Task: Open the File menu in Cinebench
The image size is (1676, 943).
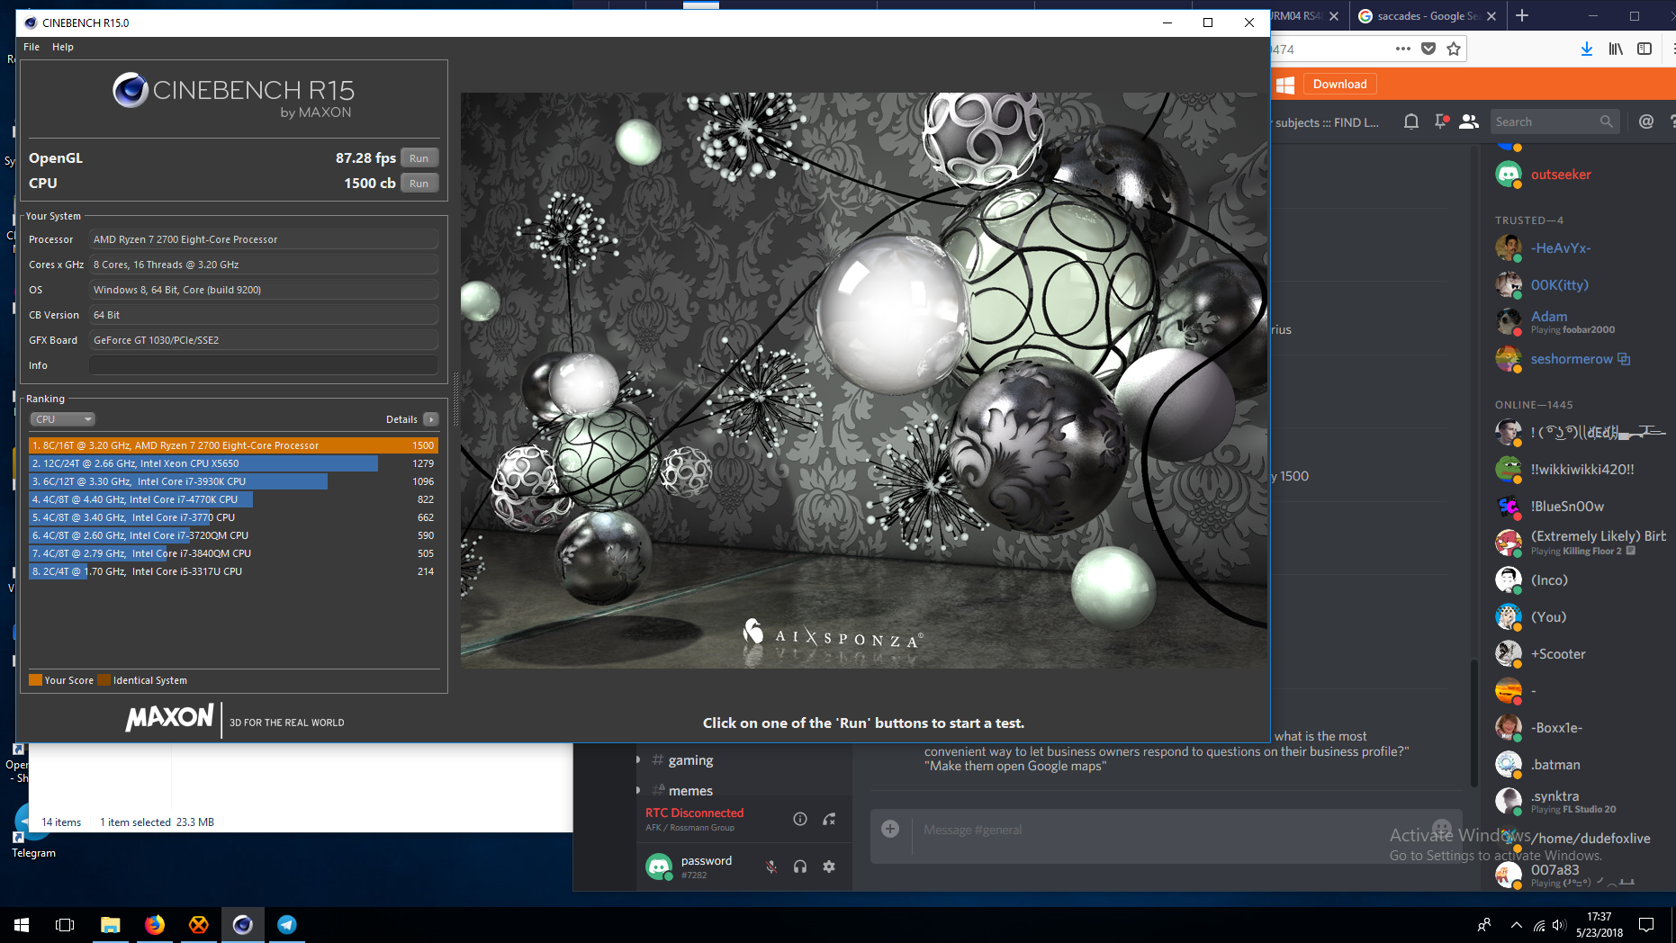Action: point(32,47)
